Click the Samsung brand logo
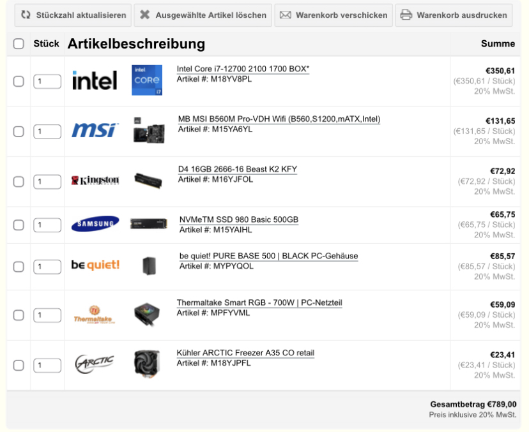This screenshot has width=529, height=432. click(95, 223)
